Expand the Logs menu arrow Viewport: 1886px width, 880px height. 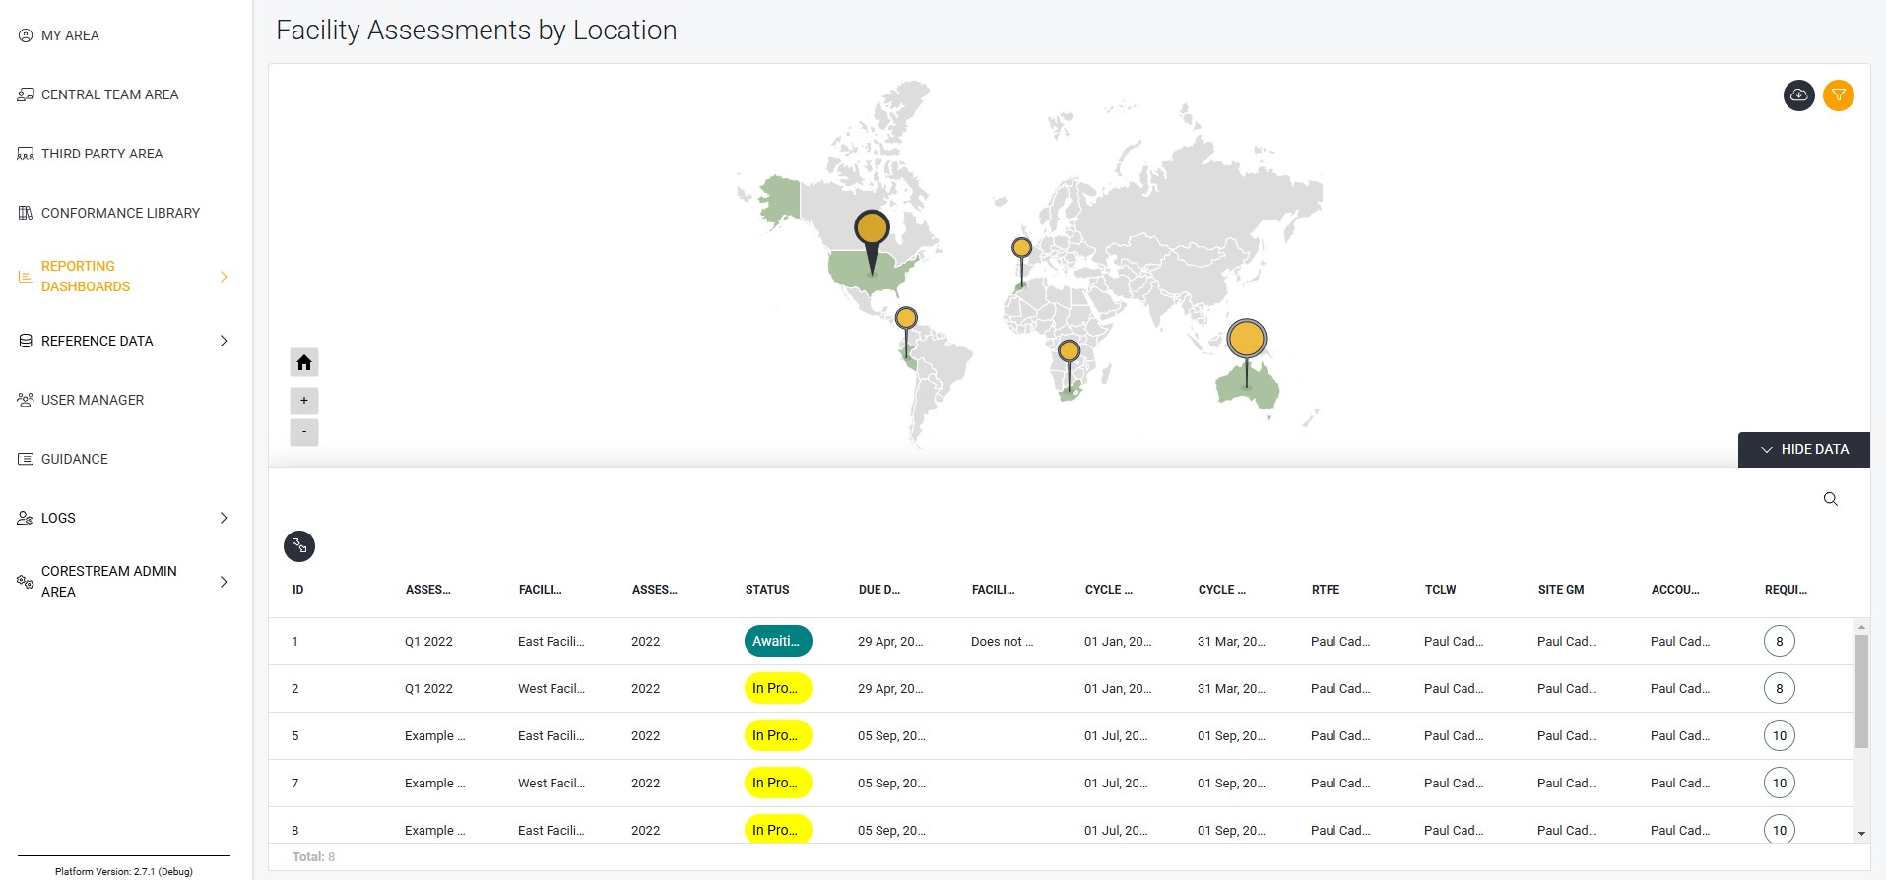point(224,518)
